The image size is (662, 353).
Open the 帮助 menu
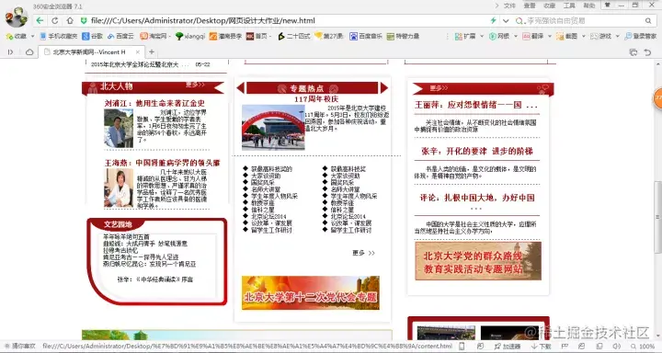[589, 6]
